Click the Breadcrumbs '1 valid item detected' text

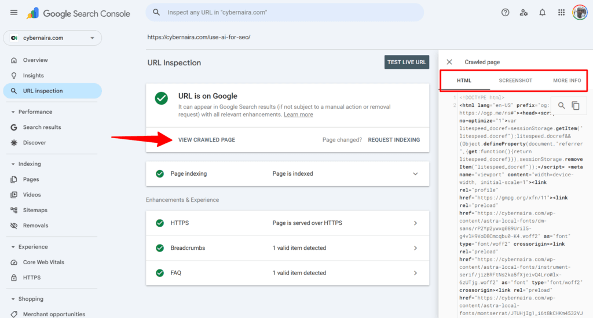(299, 248)
